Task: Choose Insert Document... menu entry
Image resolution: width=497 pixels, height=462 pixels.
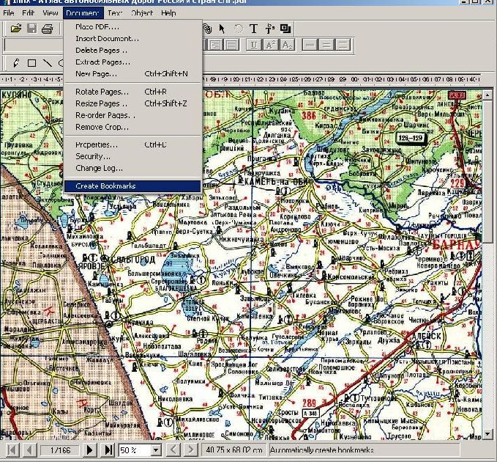Action: (132, 39)
